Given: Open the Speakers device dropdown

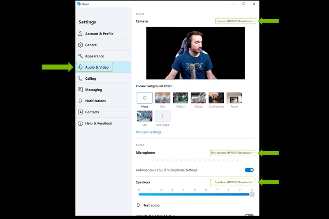Looking at the screenshot, I should point(233,182).
